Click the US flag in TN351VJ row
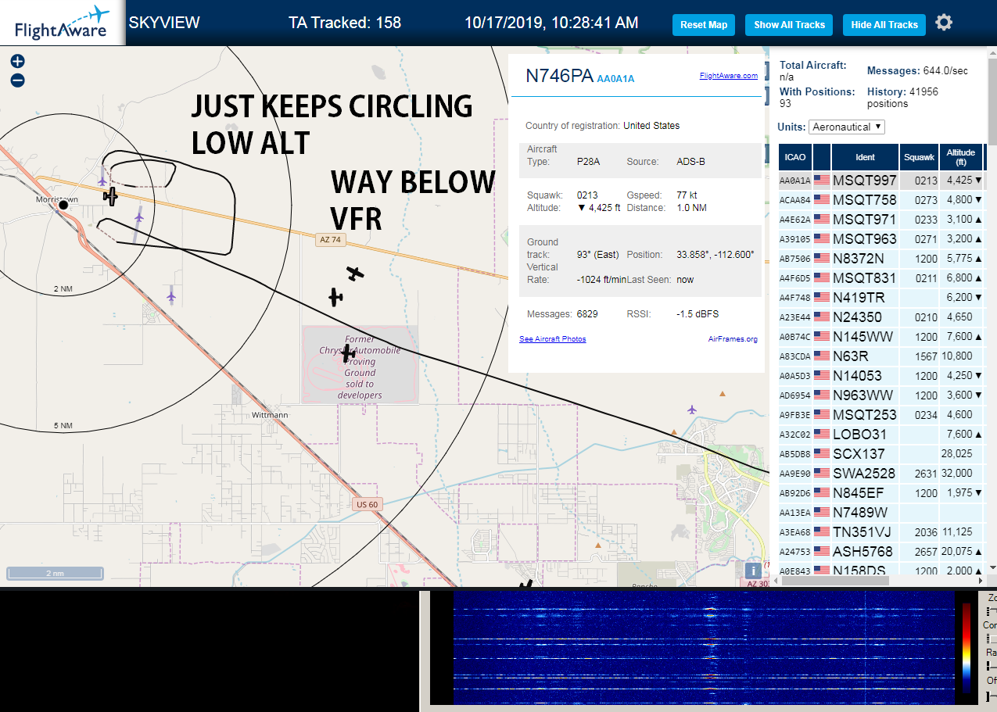The height and width of the screenshot is (712, 997). click(822, 531)
